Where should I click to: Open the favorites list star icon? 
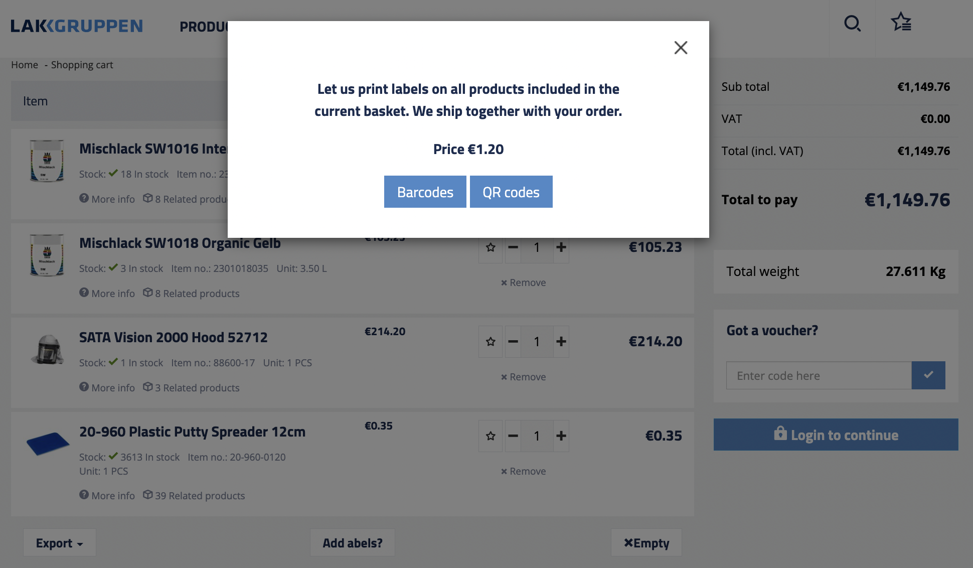point(901,22)
